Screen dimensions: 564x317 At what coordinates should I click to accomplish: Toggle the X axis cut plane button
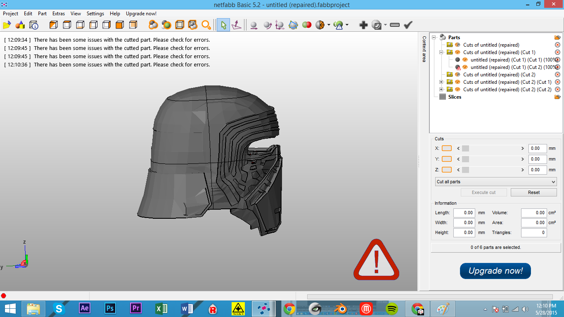(447, 148)
